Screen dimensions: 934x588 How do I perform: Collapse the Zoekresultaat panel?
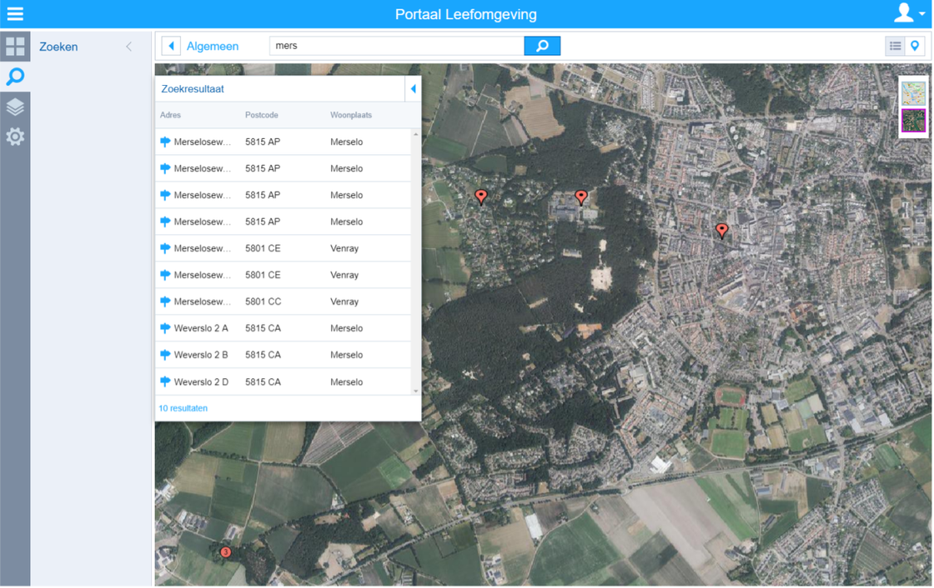(x=413, y=89)
